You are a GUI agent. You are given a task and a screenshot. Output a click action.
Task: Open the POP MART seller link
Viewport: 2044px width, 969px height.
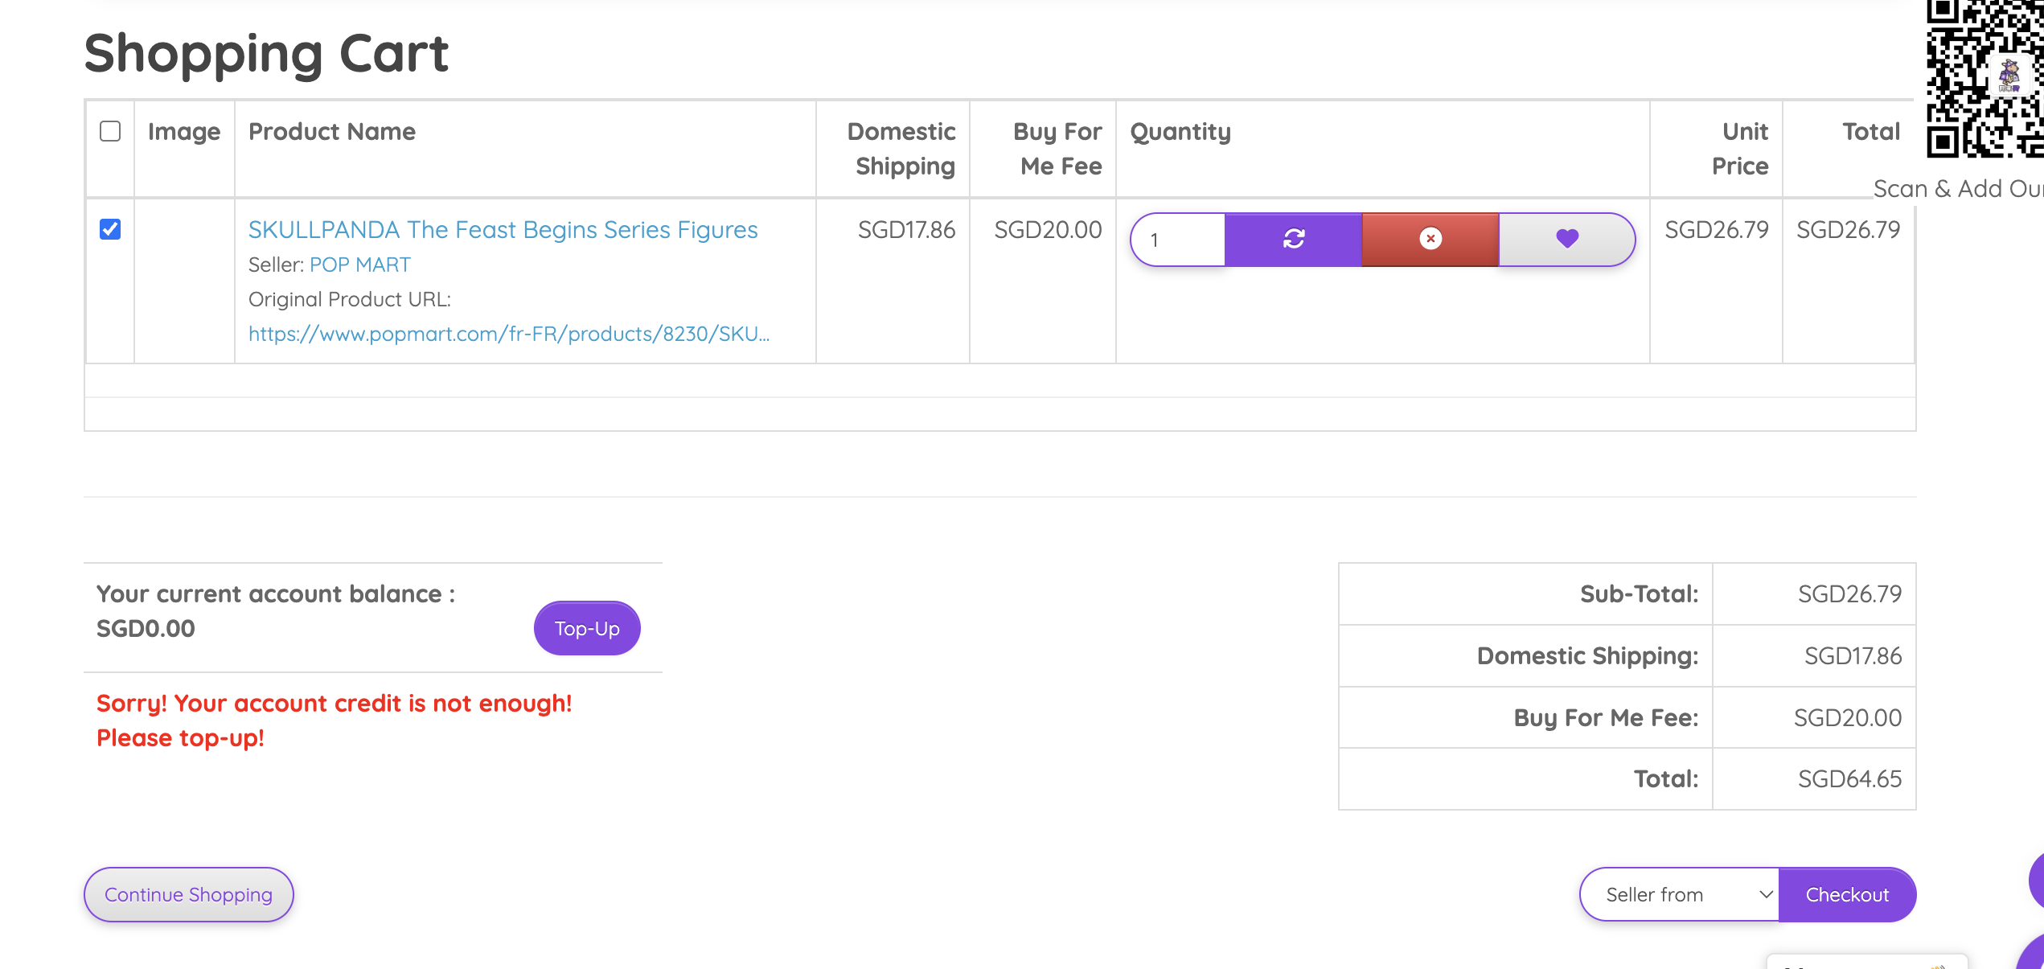click(359, 265)
